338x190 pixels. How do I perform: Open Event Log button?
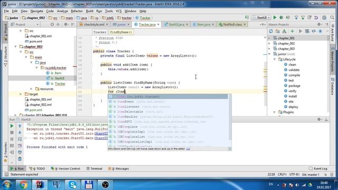click(318, 168)
